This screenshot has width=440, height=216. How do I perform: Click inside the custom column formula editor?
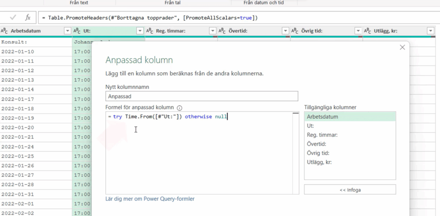pos(199,154)
